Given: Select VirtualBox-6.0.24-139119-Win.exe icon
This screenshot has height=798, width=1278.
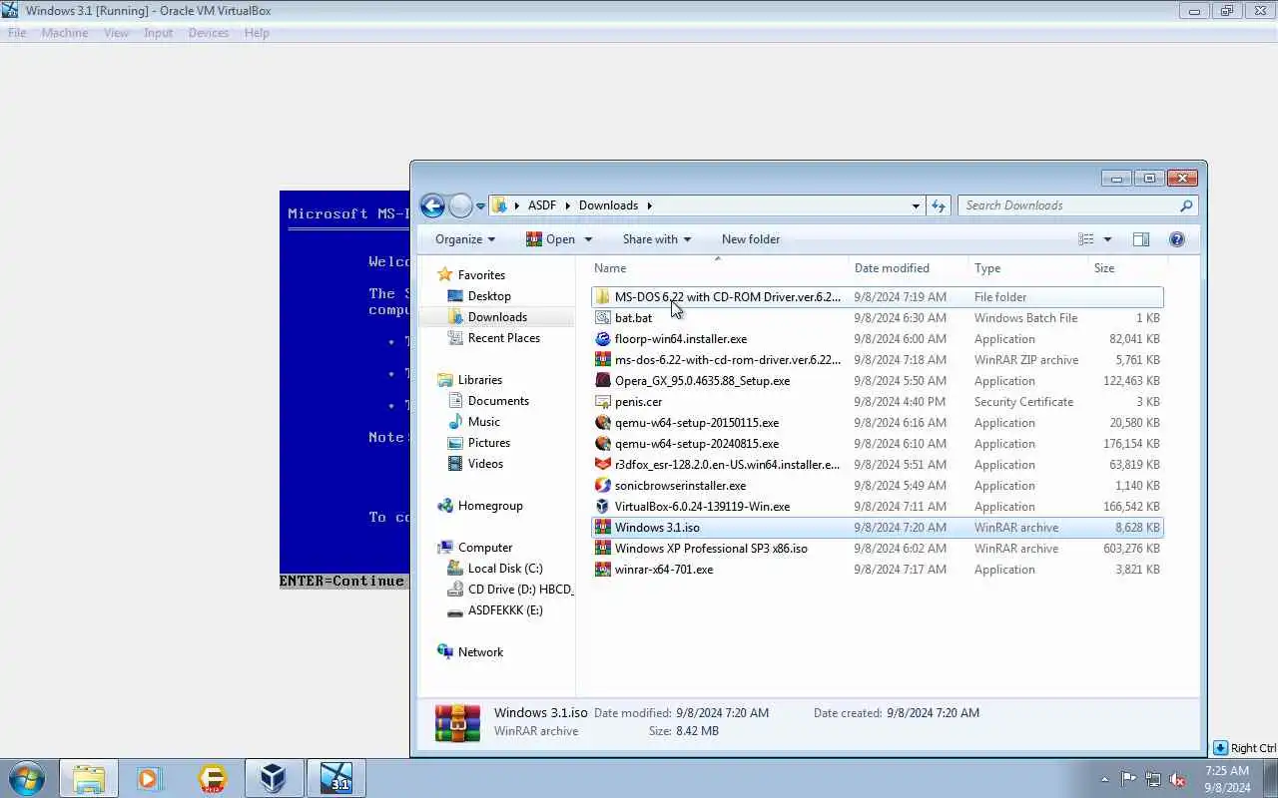Looking at the screenshot, I should coord(603,507).
